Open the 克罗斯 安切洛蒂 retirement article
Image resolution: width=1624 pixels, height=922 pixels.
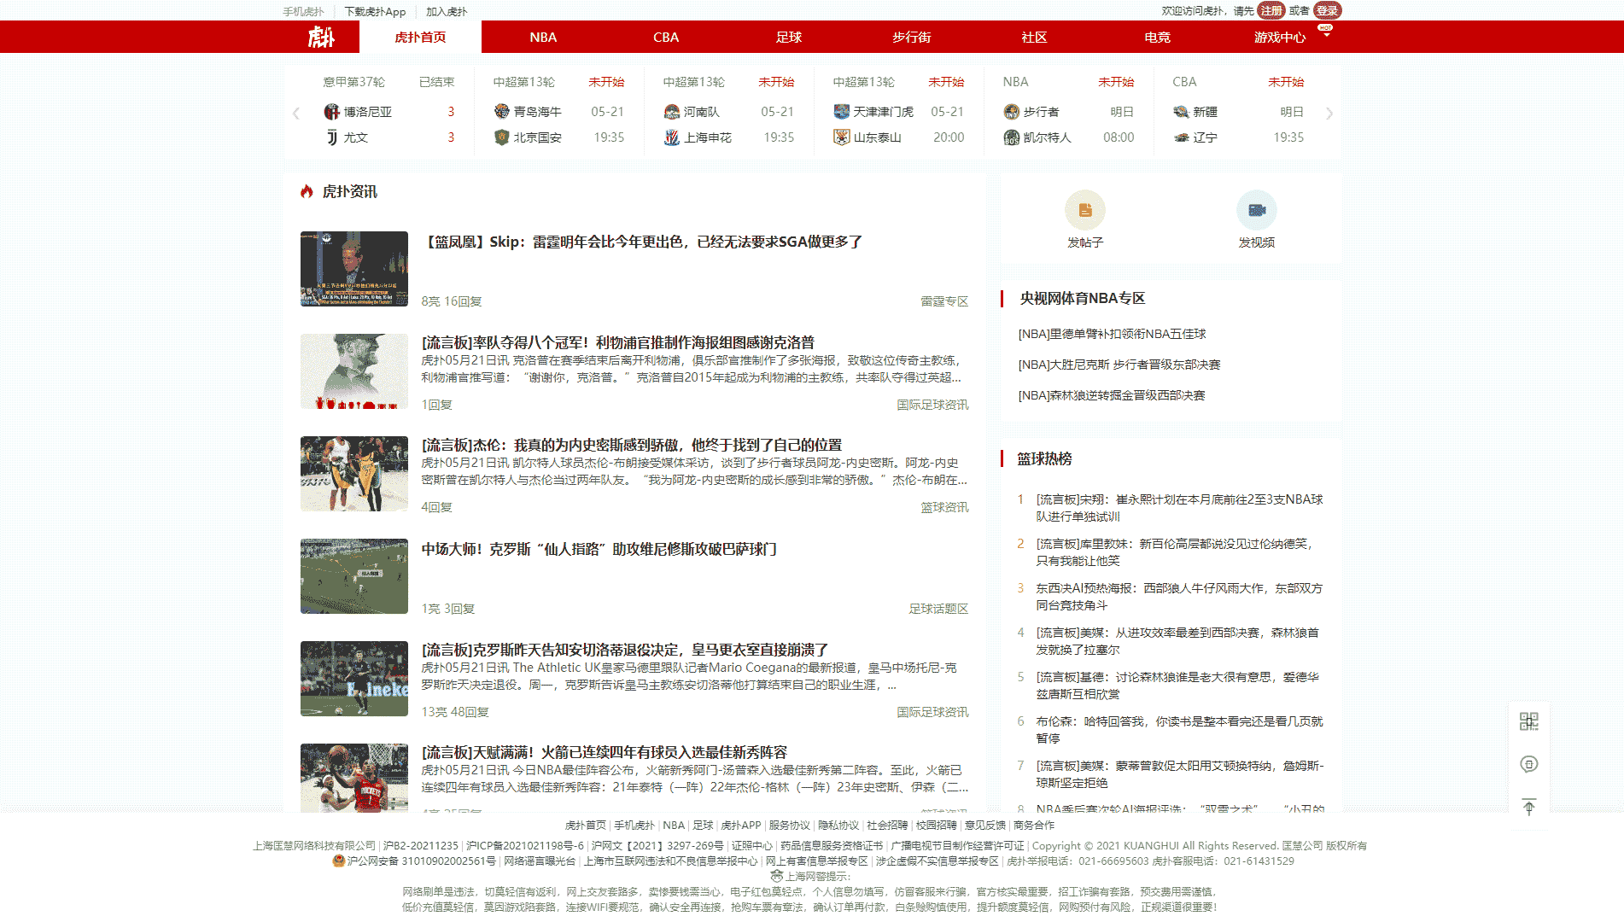coord(625,650)
